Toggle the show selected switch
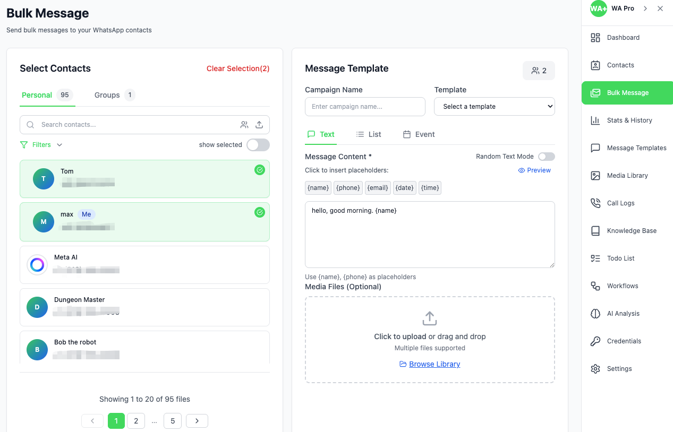The height and width of the screenshot is (432, 673). [x=258, y=145]
